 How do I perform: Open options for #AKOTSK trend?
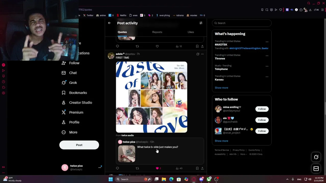(267, 42)
